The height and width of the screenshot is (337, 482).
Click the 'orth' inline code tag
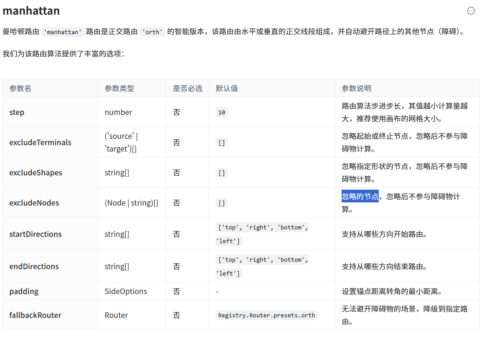(152, 32)
